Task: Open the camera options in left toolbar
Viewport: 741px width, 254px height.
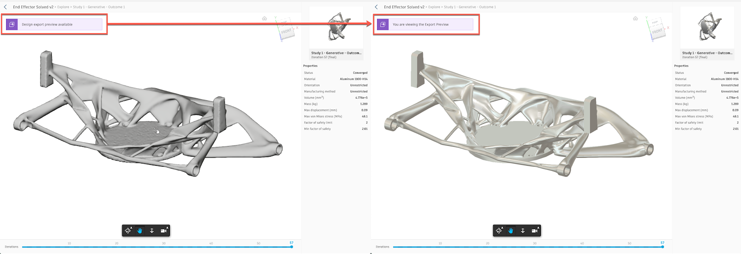Action: point(164,230)
